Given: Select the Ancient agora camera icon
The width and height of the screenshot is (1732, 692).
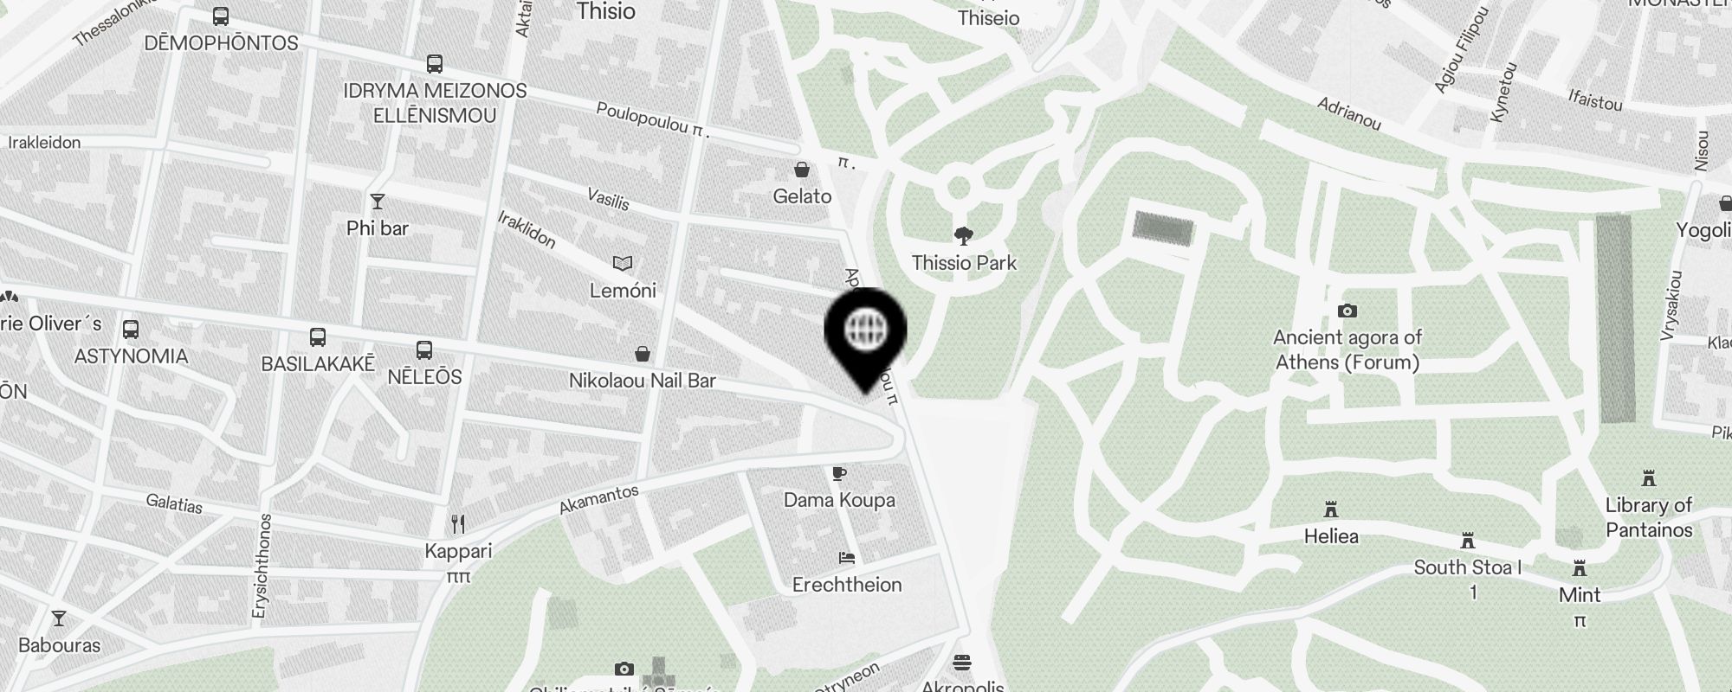Looking at the screenshot, I should point(1347,311).
